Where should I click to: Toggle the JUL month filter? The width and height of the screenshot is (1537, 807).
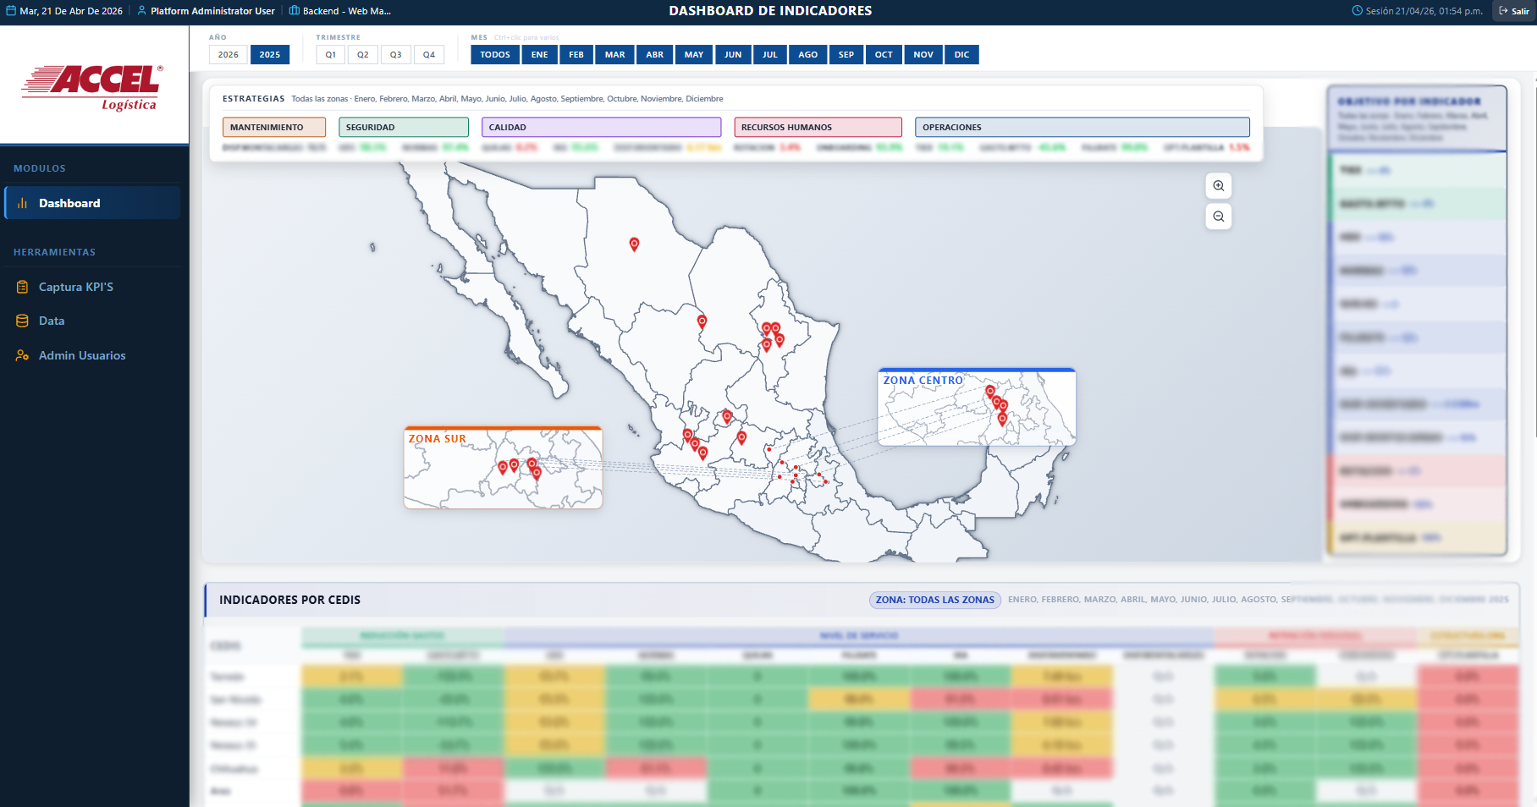click(x=770, y=54)
